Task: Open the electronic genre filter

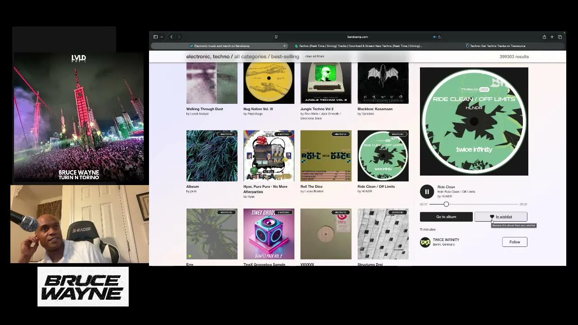Action: pos(198,56)
